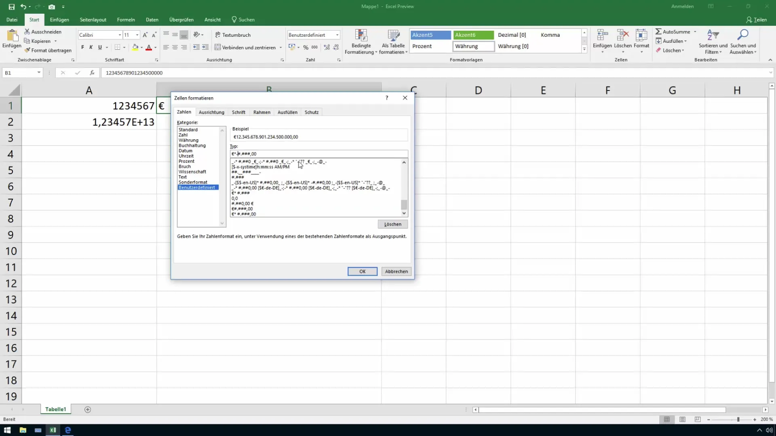Align text left in ribbon

coord(166,47)
